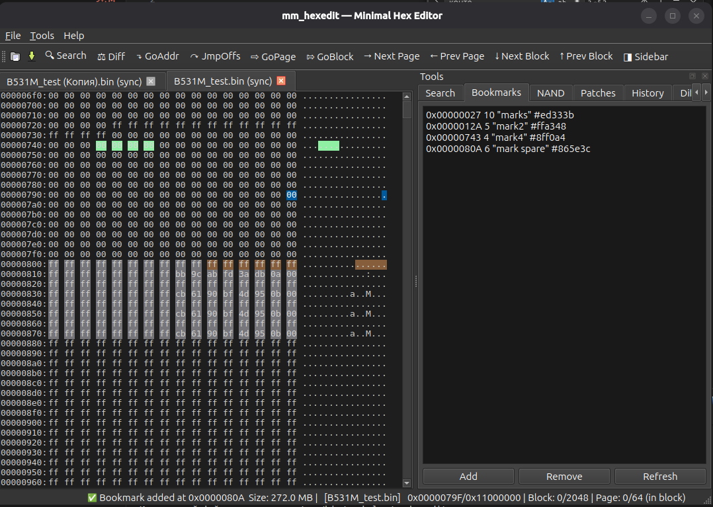Close the Tools dock panel
Viewport: 713px width, 507px height.
pos(705,76)
